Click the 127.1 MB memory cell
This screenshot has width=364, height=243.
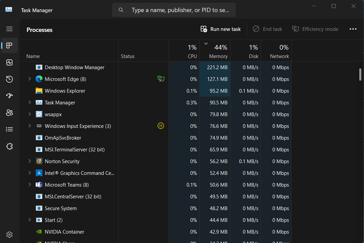click(x=215, y=79)
